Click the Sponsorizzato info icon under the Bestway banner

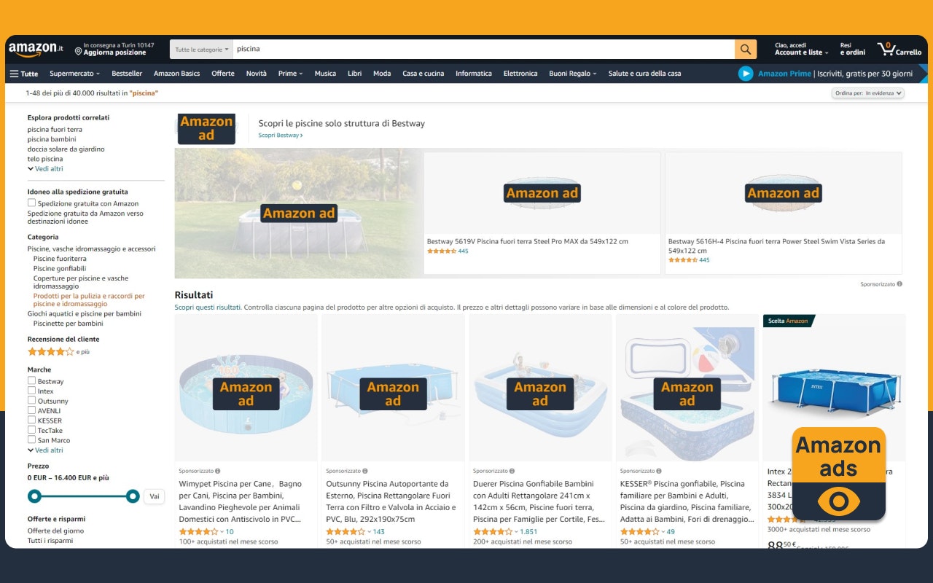tap(899, 284)
